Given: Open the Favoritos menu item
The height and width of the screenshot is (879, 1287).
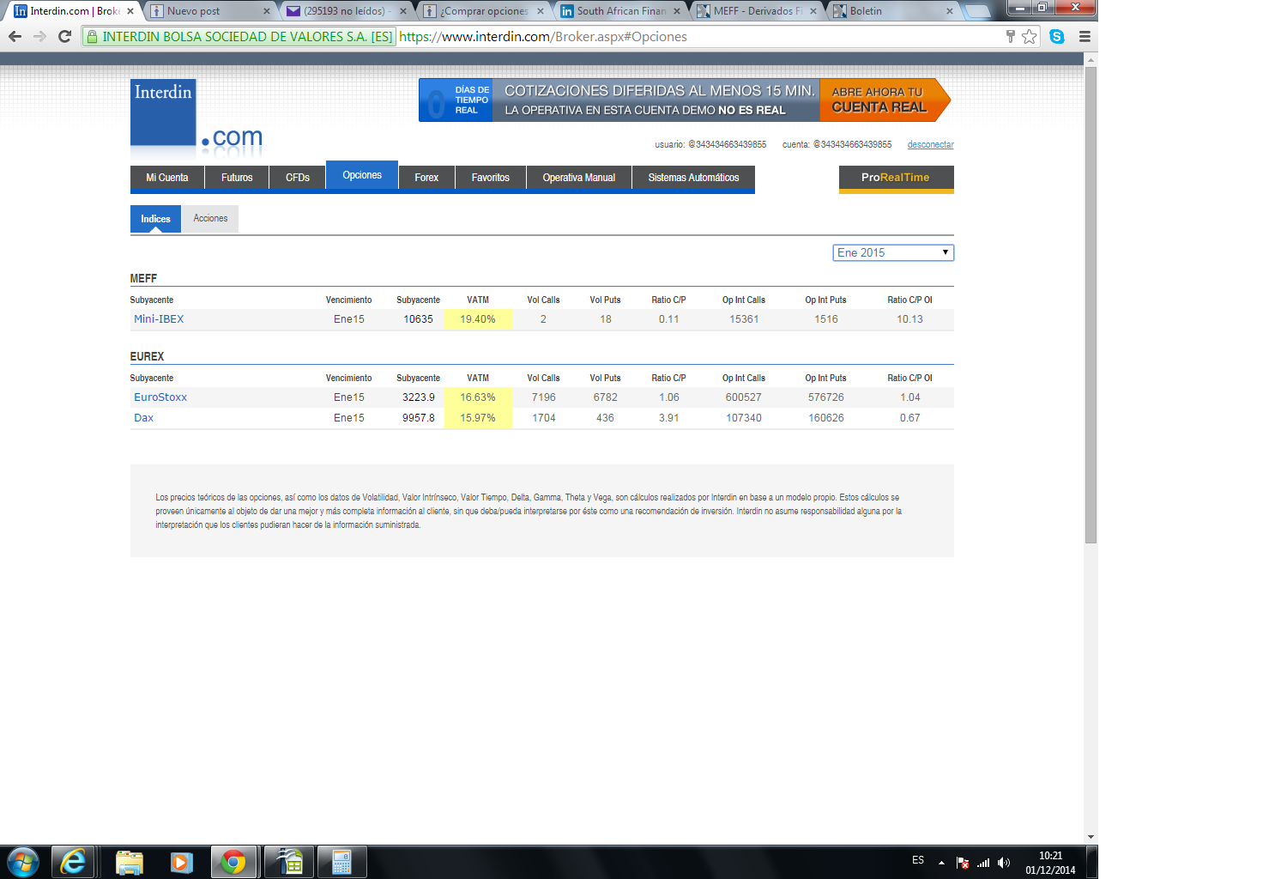Looking at the screenshot, I should point(491,178).
